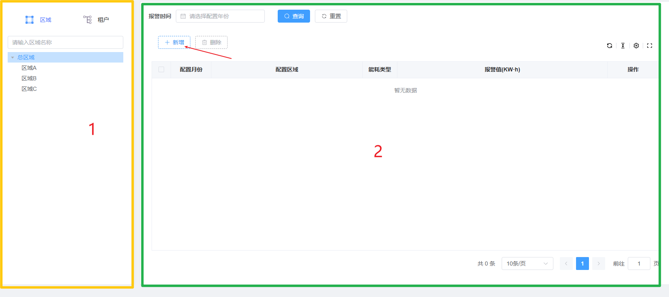Click the 暂无数据 empty table text
This screenshot has width=669, height=297.
[406, 90]
